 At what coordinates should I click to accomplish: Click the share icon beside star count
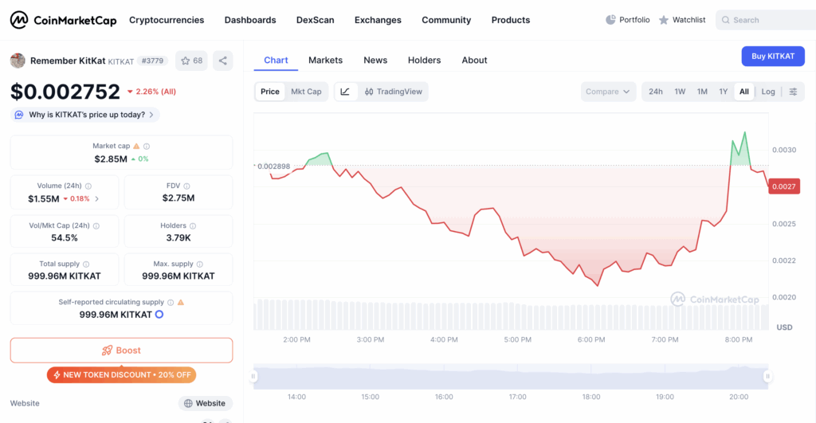coord(222,61)
